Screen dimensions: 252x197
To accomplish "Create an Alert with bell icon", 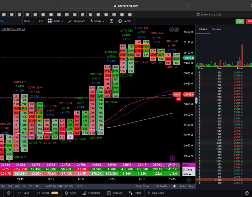I will 70,193.
